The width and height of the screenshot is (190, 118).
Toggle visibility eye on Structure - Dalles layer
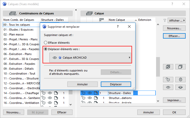click(89, 93)
